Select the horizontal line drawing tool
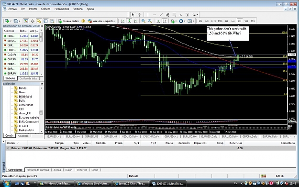 [x=155, y=15]
